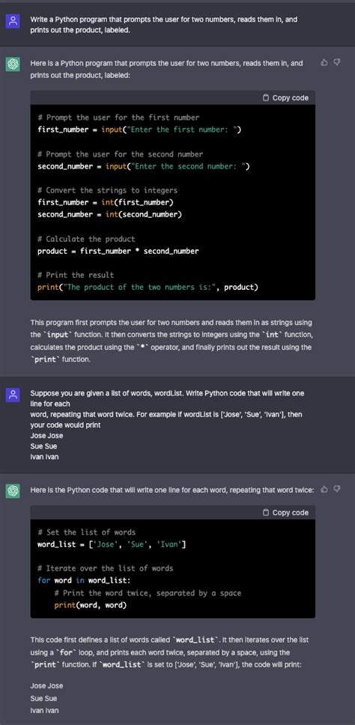Click the 'Ivan Ivan' output line at the bottom

[x=44, y=710]
